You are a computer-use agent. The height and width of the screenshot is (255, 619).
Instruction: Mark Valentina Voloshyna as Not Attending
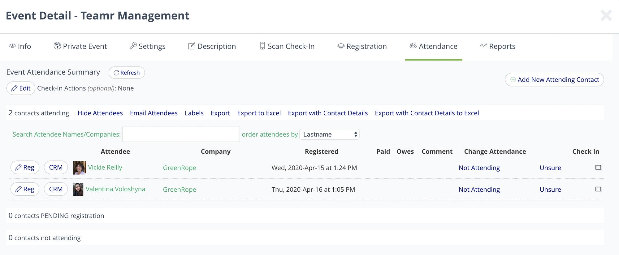coord(479,189)
